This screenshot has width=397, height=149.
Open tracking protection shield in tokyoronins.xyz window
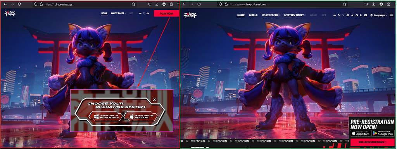tap(36, 4)
